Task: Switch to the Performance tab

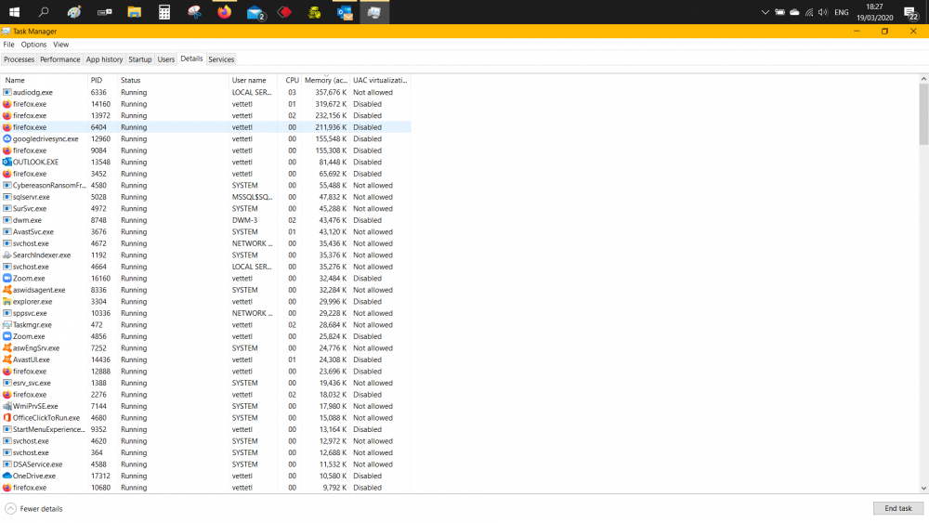Action: coord(59,59)
